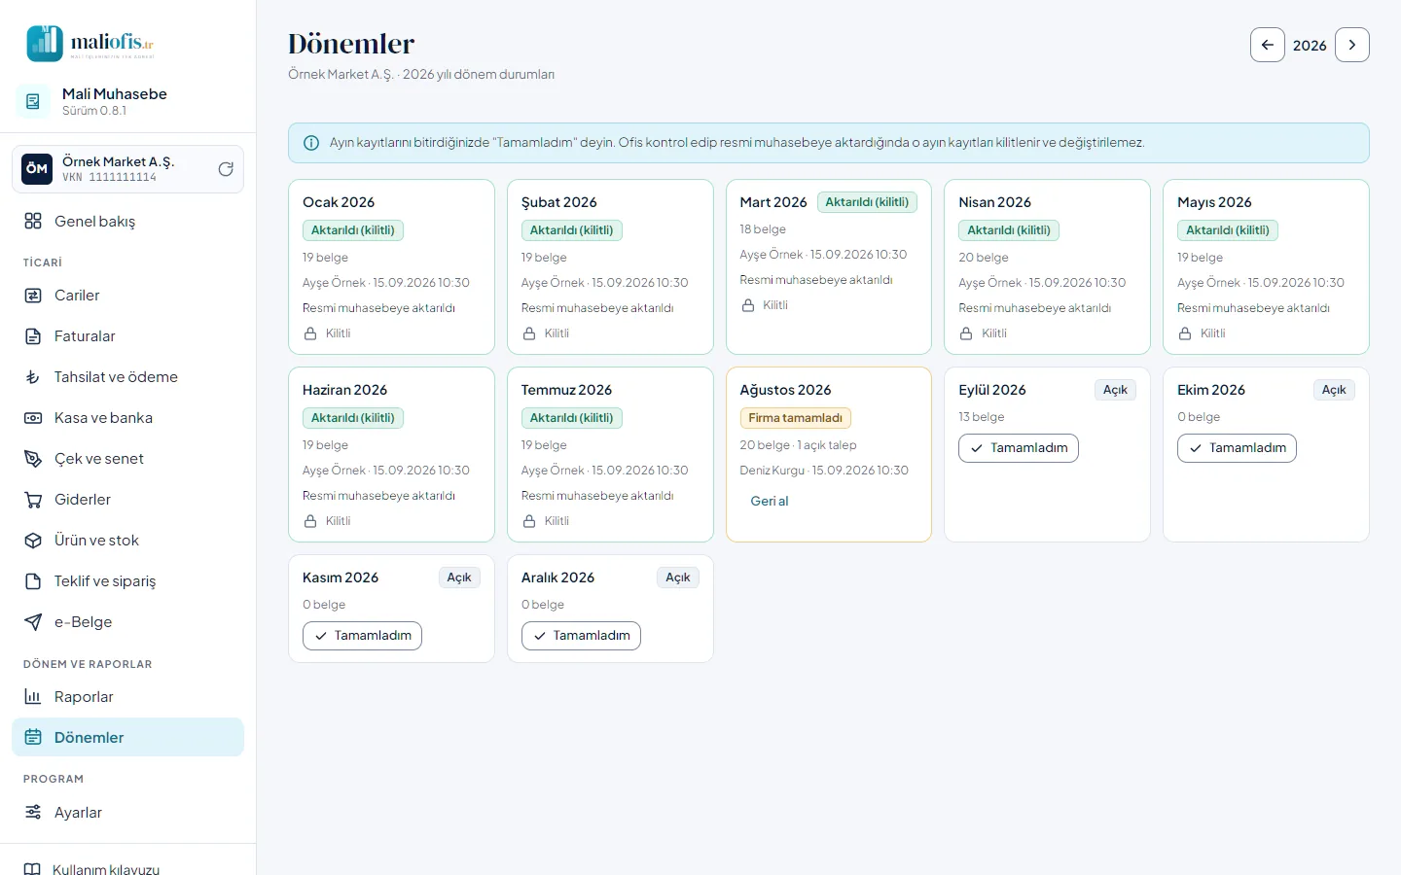The image size is (1401, 875).
Task: Click the ÖM company avatar
Action: 37,169
